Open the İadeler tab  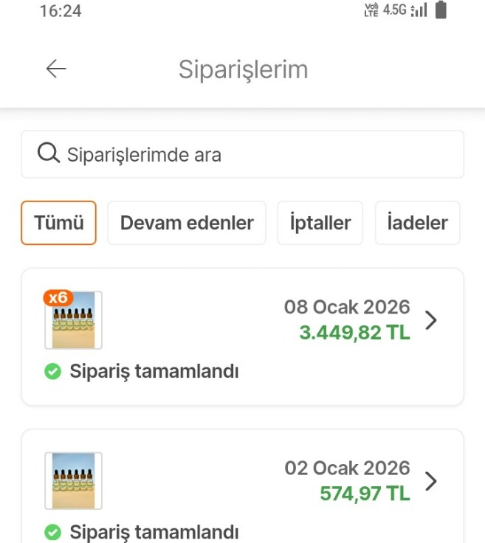coord(417,223)
